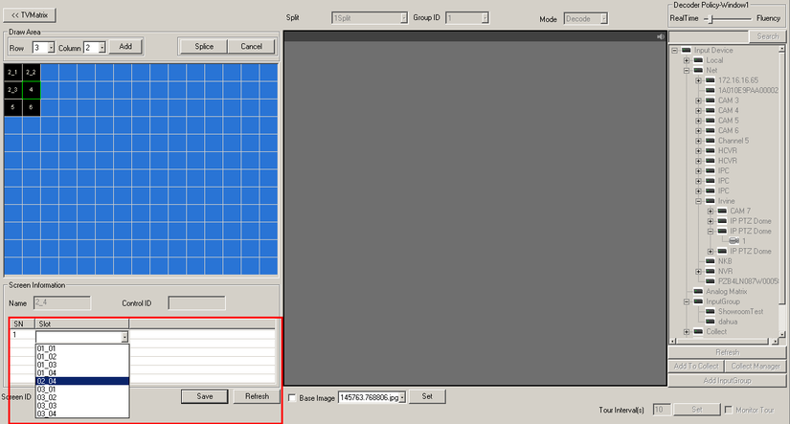Screen dimensions: 790x424
Task: Select slot 03_01 from the list
Action: coord(82,390)
